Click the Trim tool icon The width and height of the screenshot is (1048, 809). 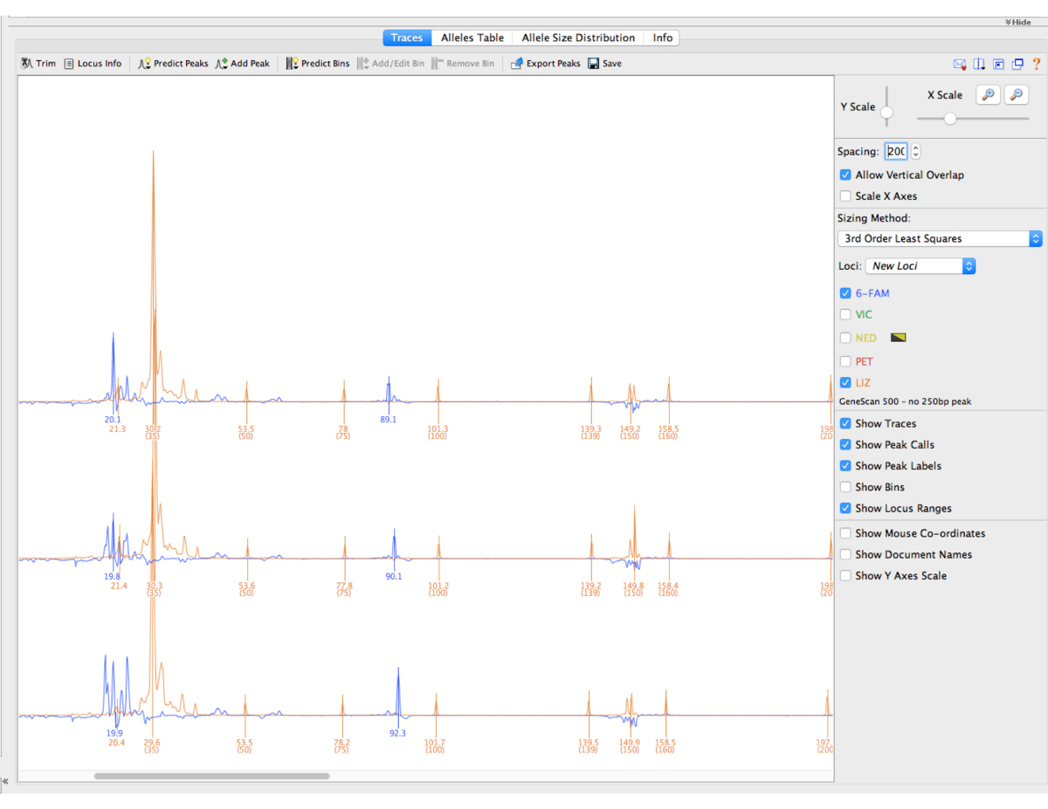tap(27, 64)
